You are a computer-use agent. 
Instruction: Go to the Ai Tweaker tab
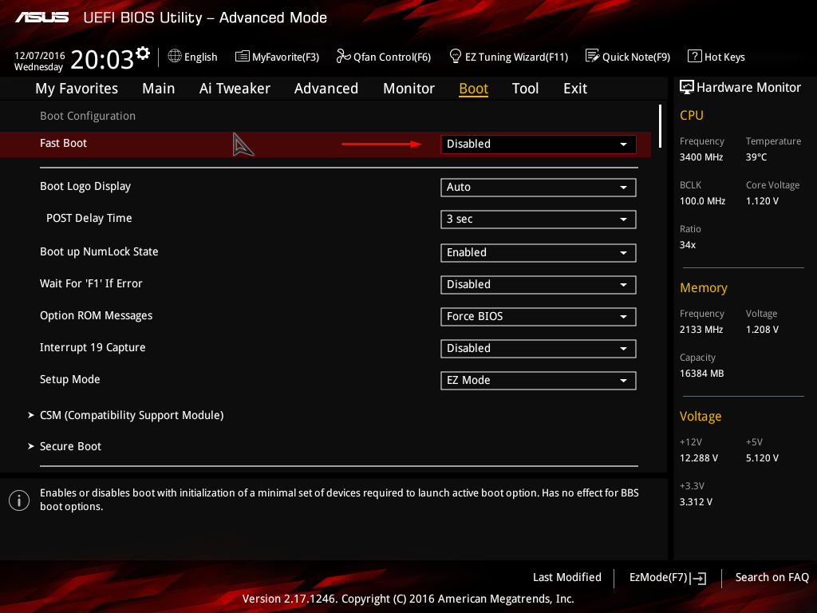[x=235, y=89]
